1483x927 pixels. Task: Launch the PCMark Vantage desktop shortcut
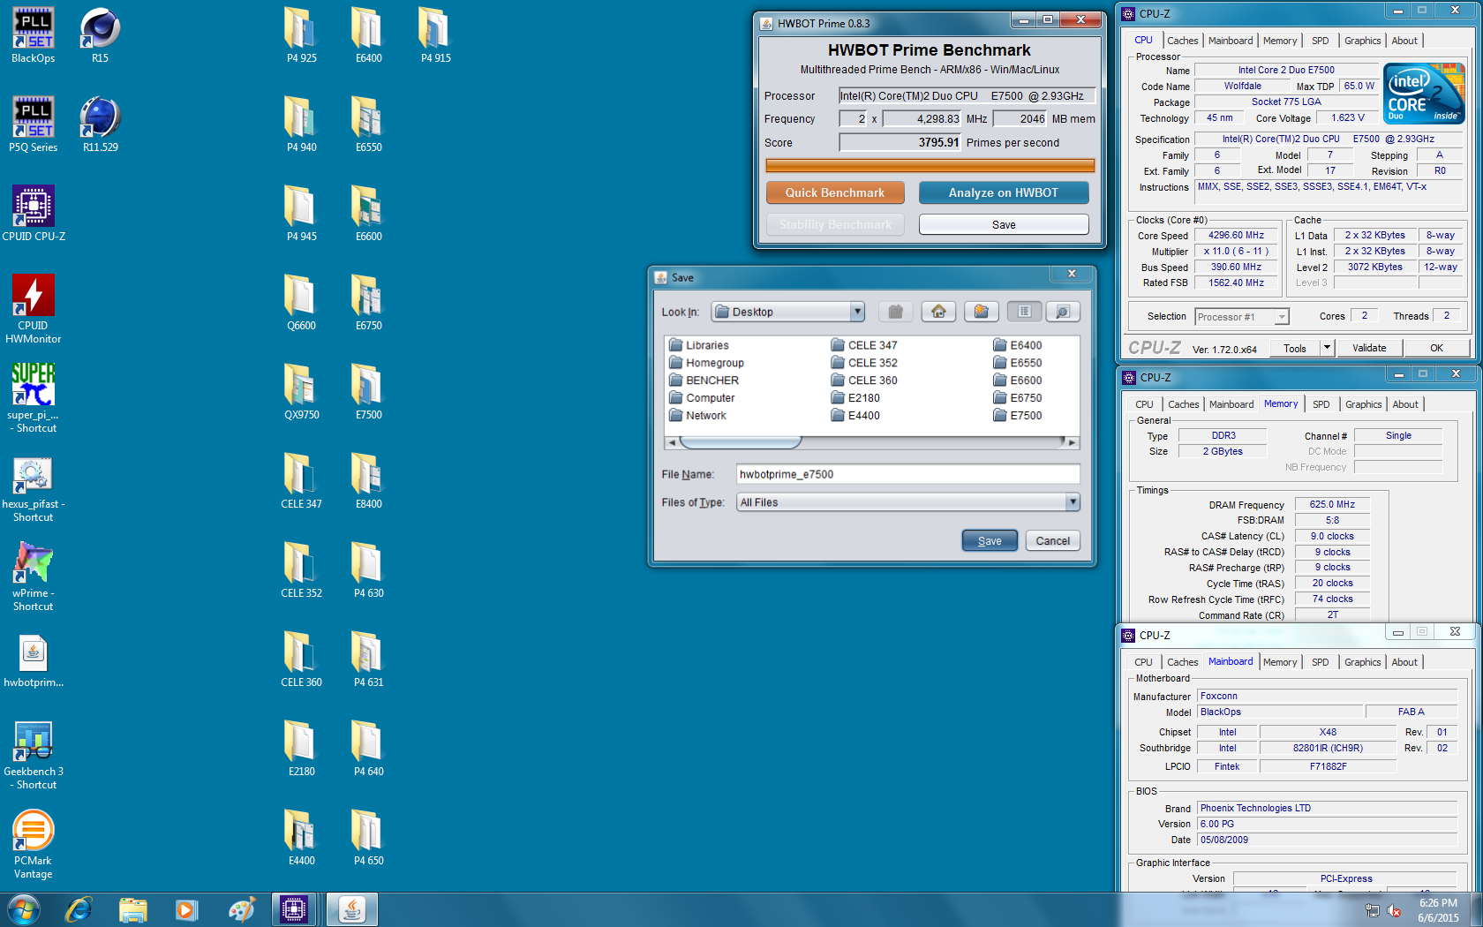pos(34,843)
